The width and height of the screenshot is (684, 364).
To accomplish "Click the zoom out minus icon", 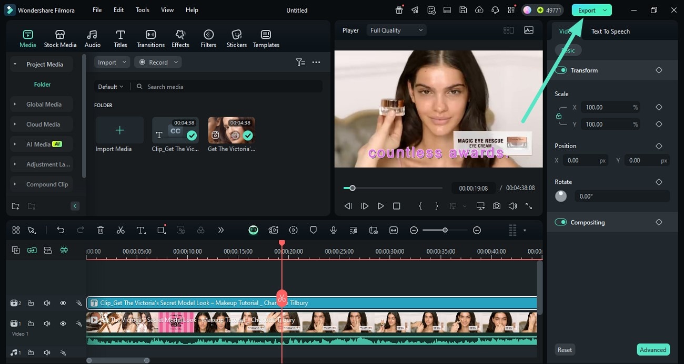I will [x=414, y=230].
